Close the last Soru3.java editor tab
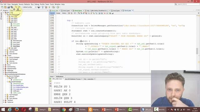This screenshot has width=200, height=112. pyautogui.click(x=132, y=11)
